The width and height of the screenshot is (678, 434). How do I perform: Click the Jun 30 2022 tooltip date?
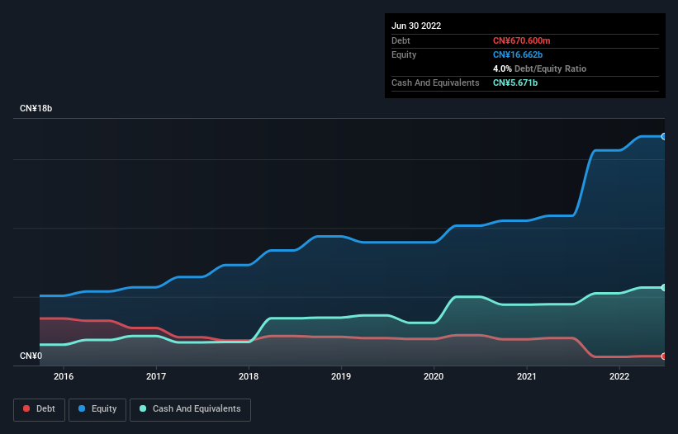coord(416,26)
